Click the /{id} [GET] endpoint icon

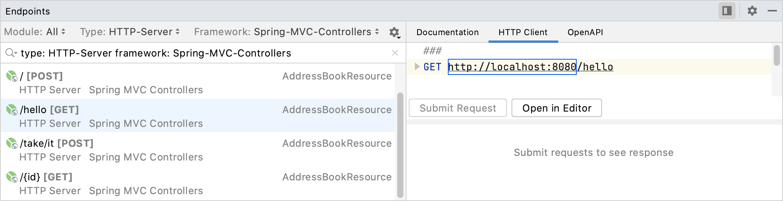[12, 177]
